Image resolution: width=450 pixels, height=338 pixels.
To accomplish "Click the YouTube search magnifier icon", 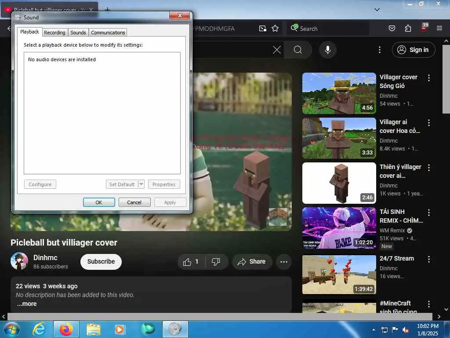I will pyautogui.click(x=298, y=50).
